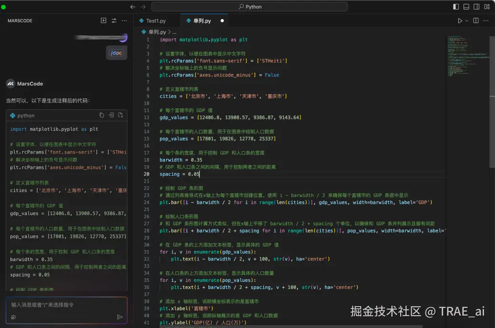Open the Python search command box
The height and width of the screenshot is (328, 495).
[249, 7]
